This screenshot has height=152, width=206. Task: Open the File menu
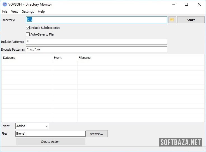pyautogui.click(x=5, y=11)
